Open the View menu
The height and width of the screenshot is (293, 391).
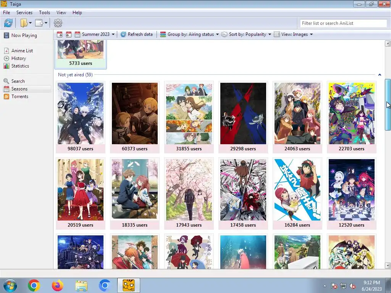61,13
